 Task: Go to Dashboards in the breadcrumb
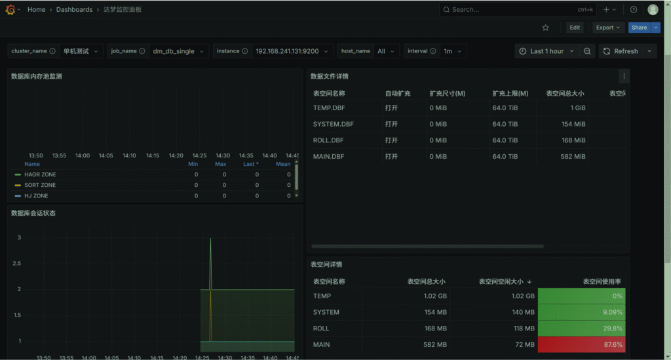pos(74,10)
